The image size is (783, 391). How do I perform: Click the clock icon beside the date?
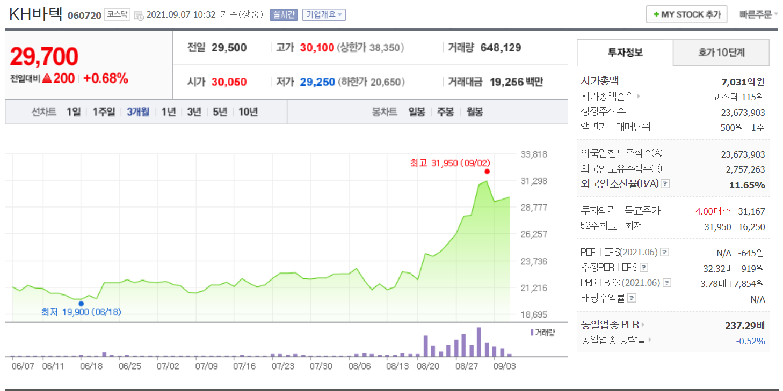pos(139,15)
